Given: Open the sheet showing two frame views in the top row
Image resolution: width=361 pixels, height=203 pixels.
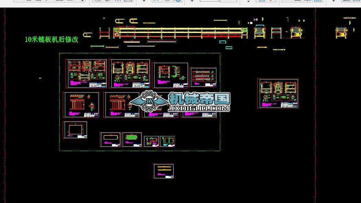Looking at the screenshot, I should [170, 75].
